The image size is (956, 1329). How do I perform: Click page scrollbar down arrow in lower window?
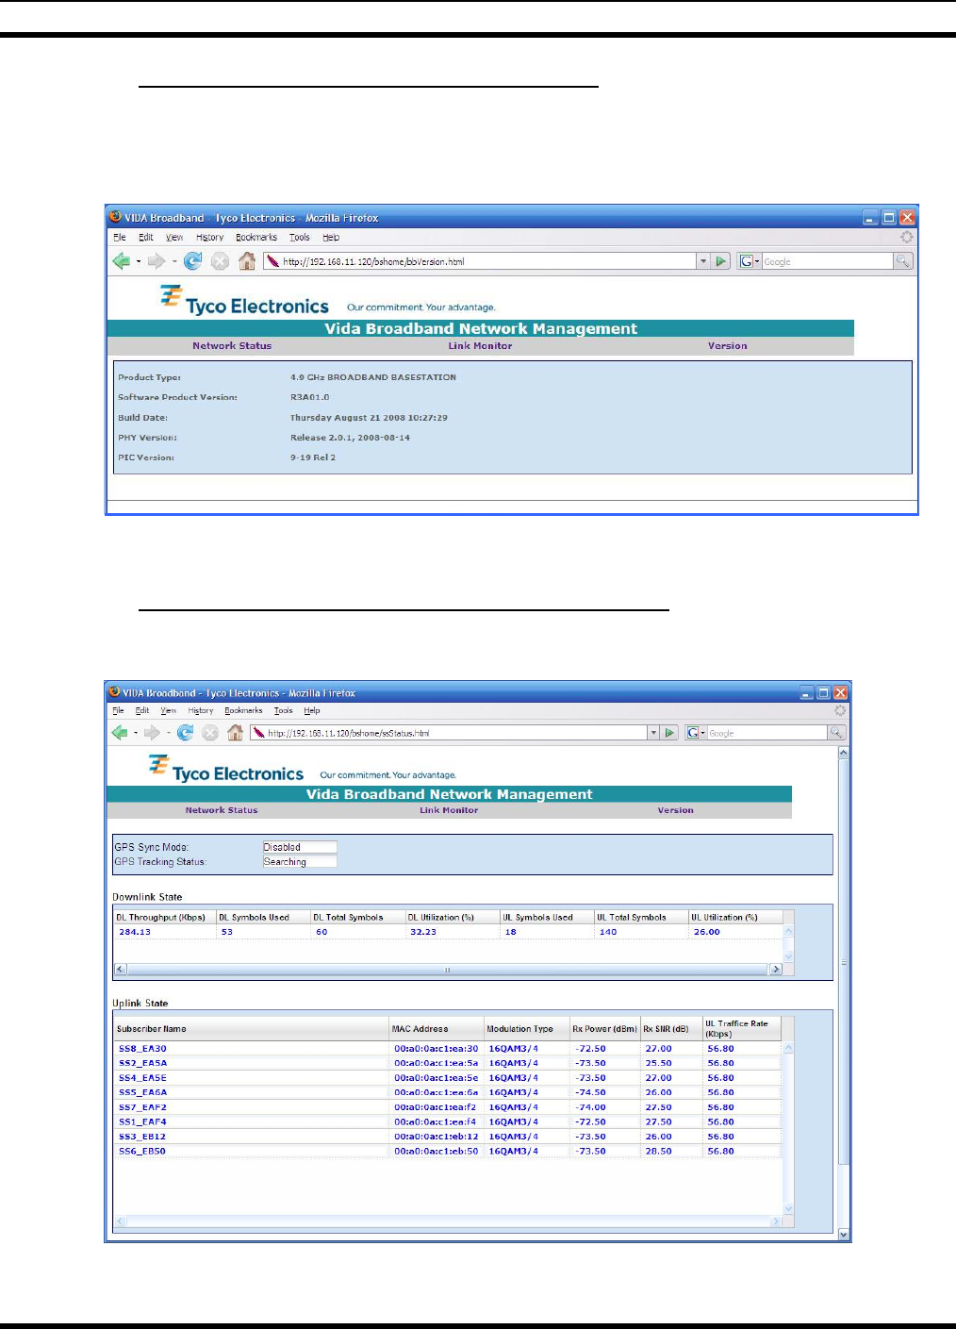pos(843,1234)
